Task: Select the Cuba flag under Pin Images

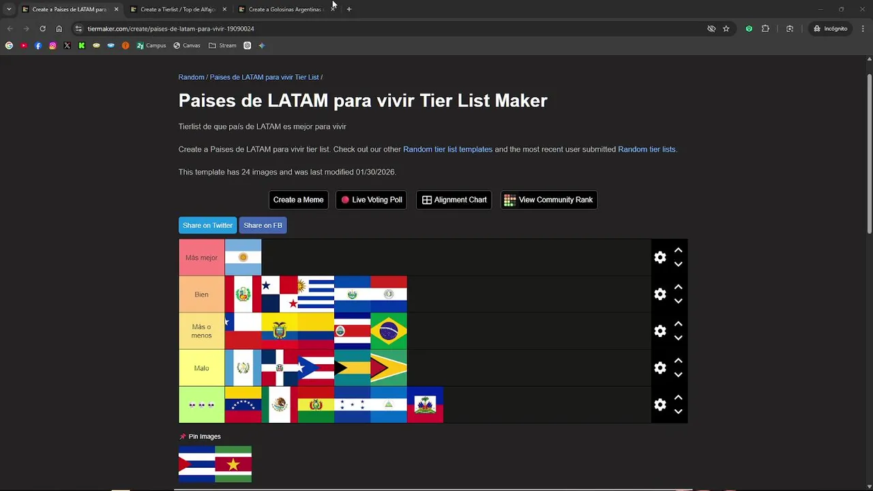Action: click(196, 464)
